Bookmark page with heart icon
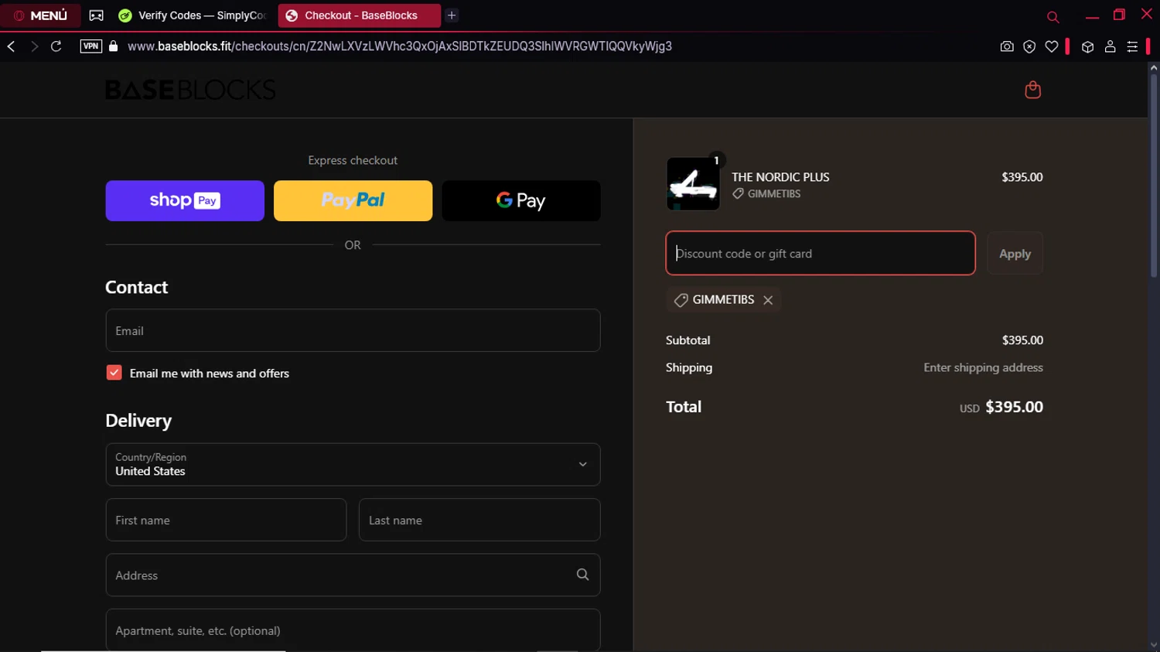 pos(1052,46)
